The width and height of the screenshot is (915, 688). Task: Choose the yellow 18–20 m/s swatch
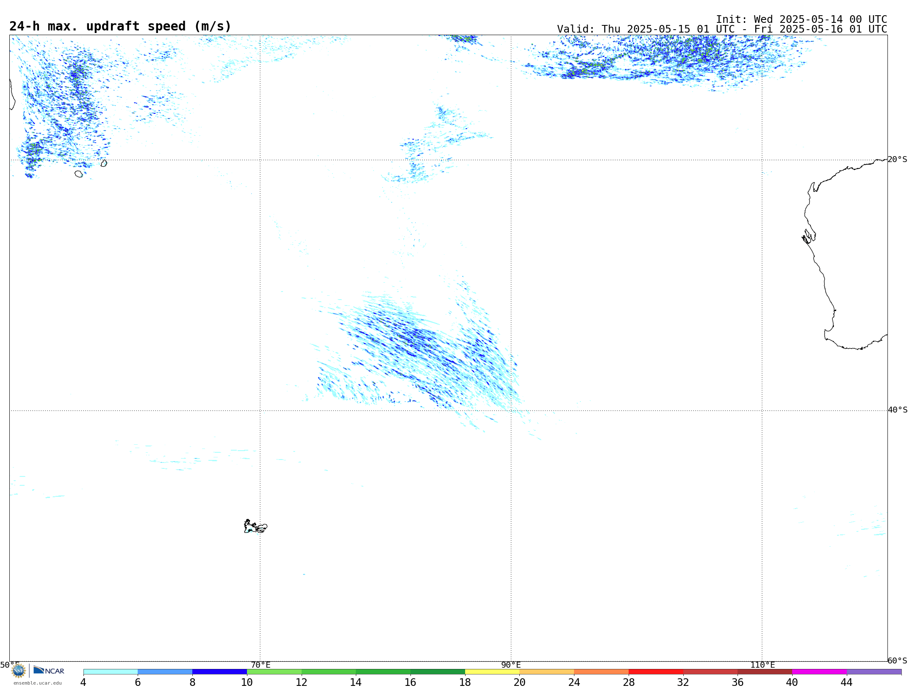[492, 672]
